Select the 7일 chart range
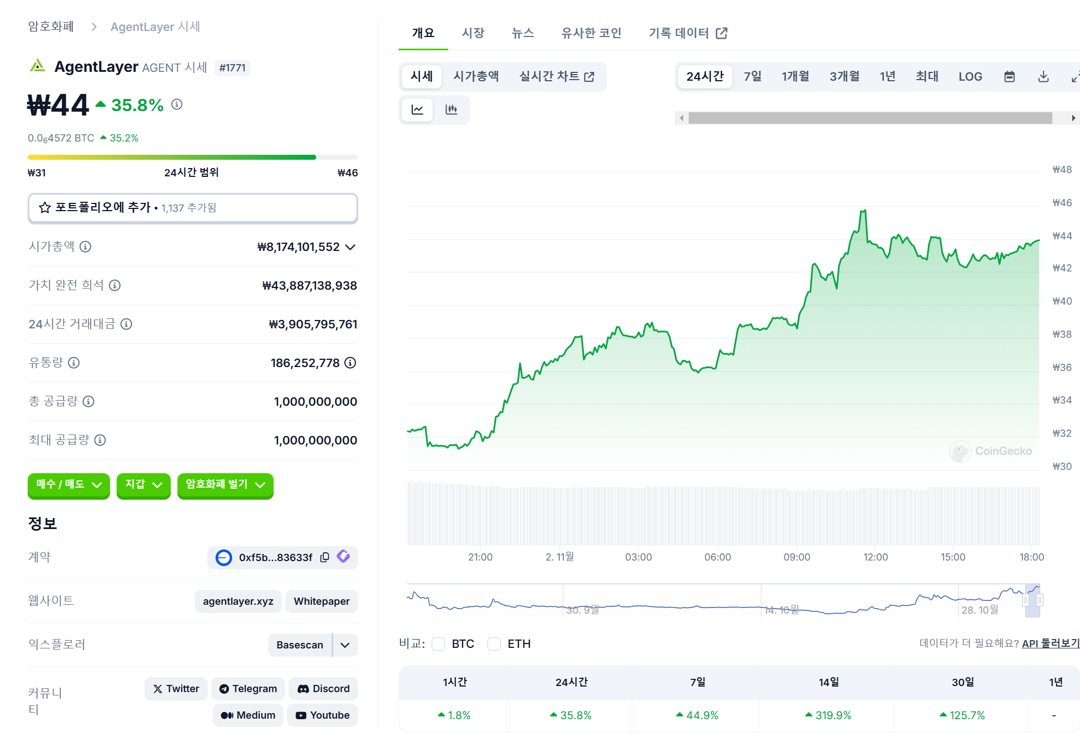The height and width of the screenshot is (733, 1080). pyautogui.click(x=752, y=76)
